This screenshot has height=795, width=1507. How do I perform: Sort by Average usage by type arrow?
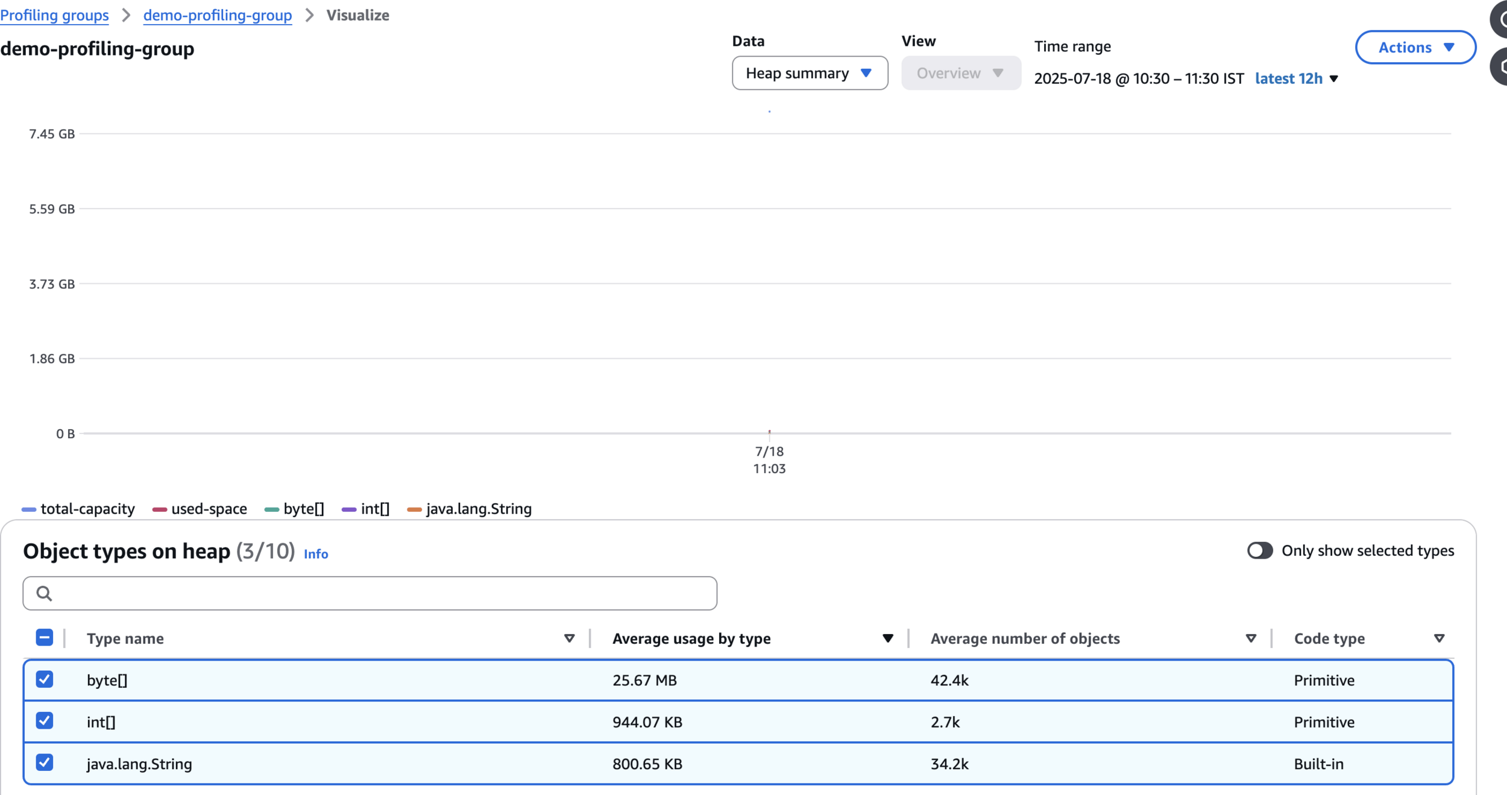[887, 638]
